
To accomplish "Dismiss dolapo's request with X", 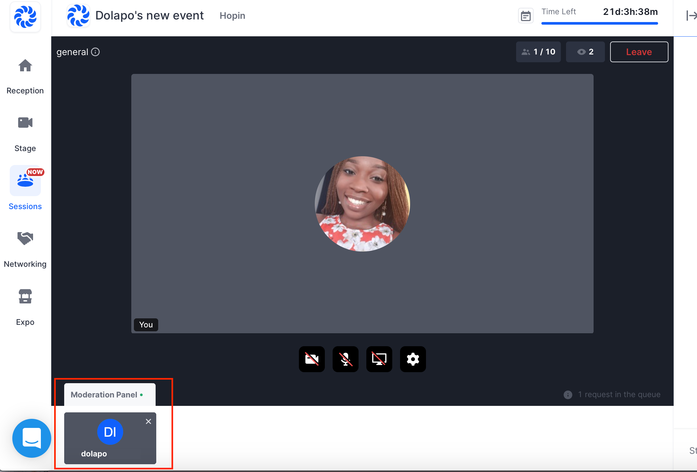I will [x=148, y=421].
